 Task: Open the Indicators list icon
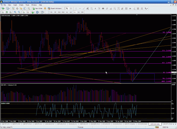(33, 12)
